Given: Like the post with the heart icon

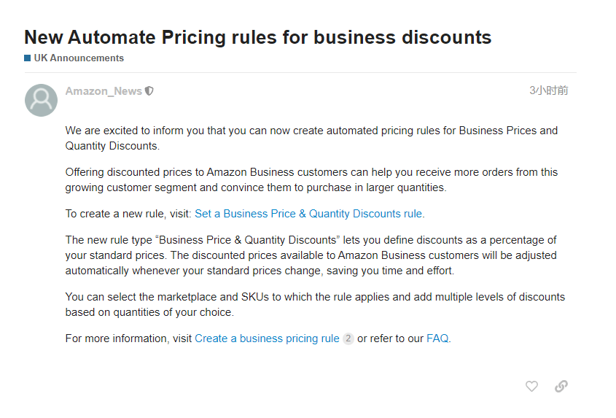Looking at the screenshot, I should pyautogui.click(x=531, y=387).
